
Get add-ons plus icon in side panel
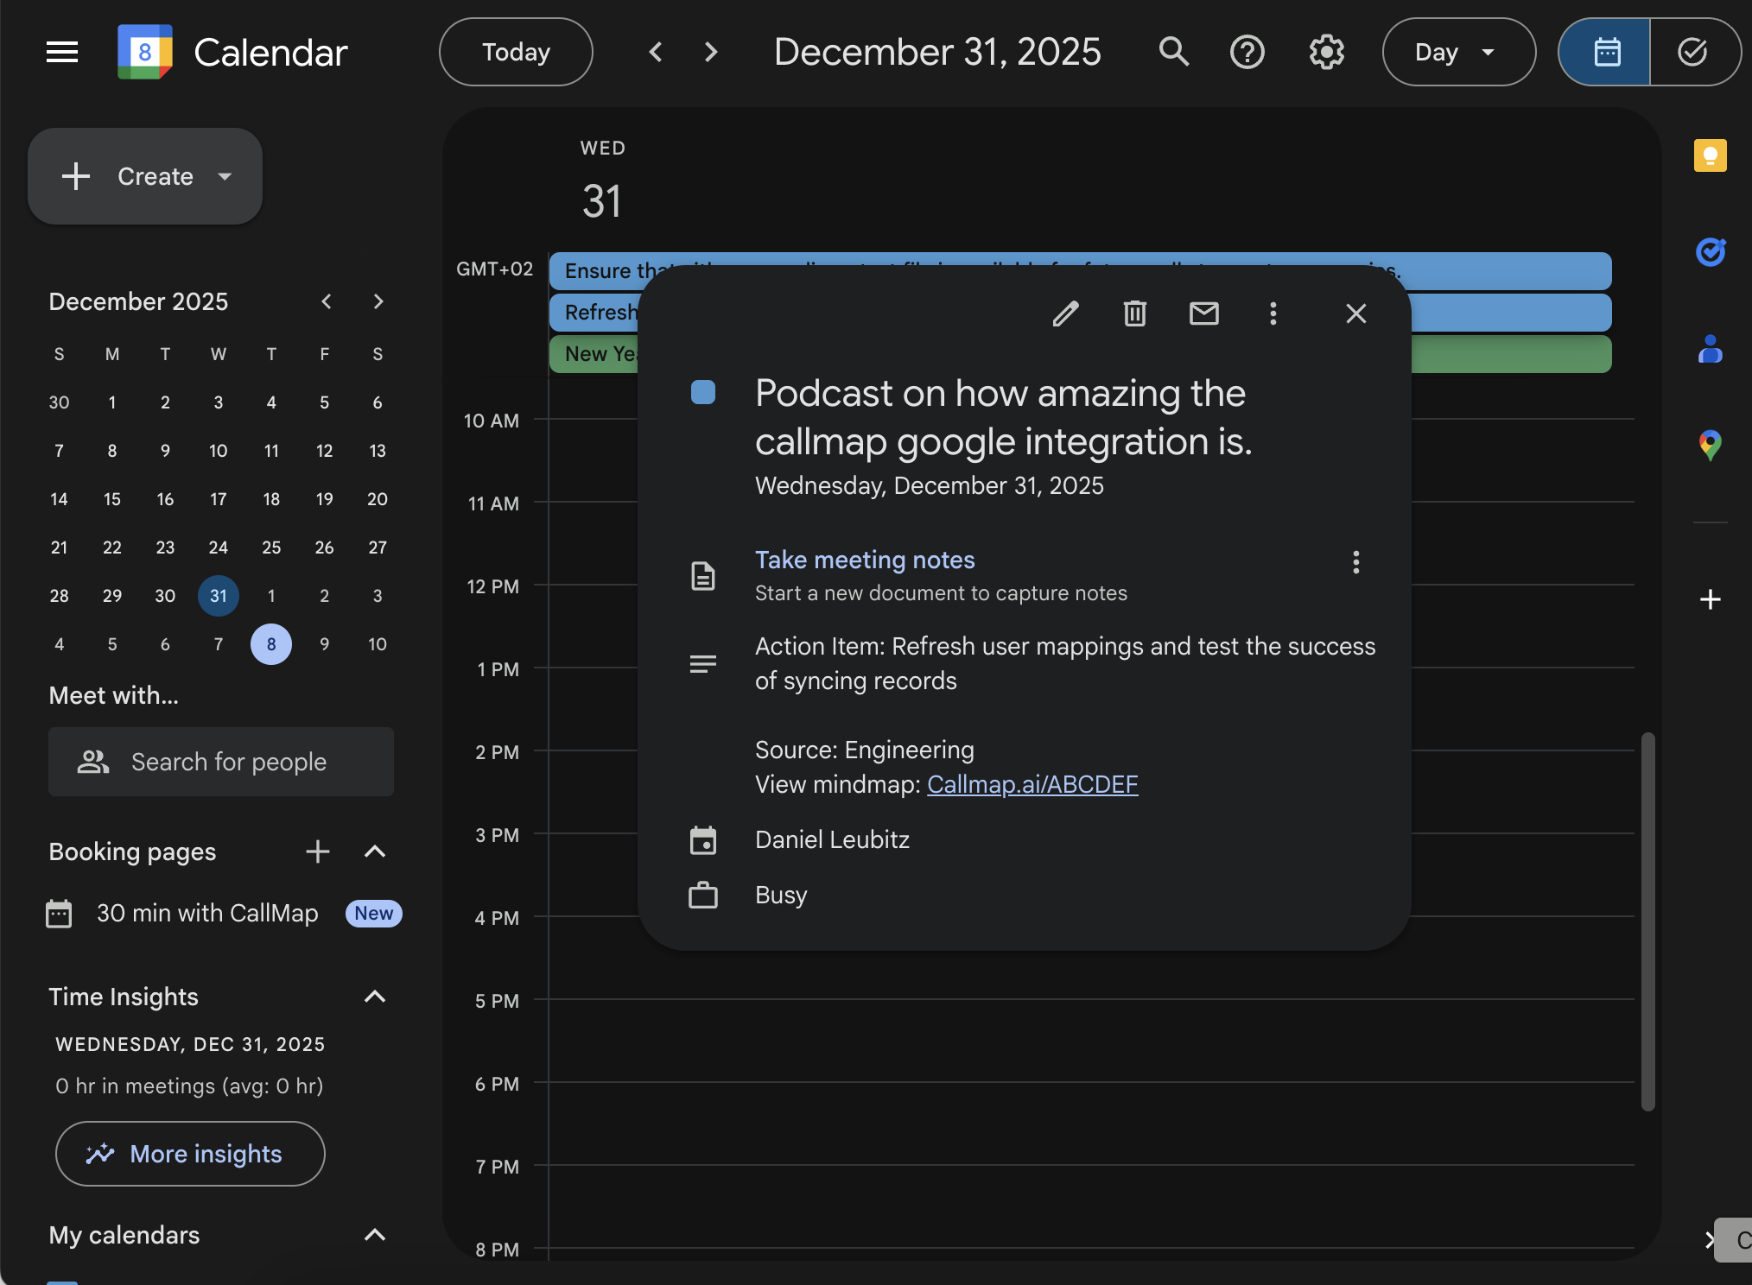(x=1710, y=599)
